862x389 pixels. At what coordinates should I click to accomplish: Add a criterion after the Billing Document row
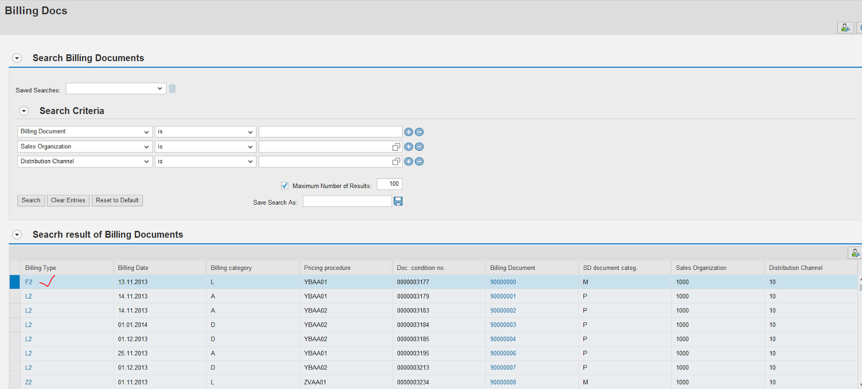tap(408, 132)
